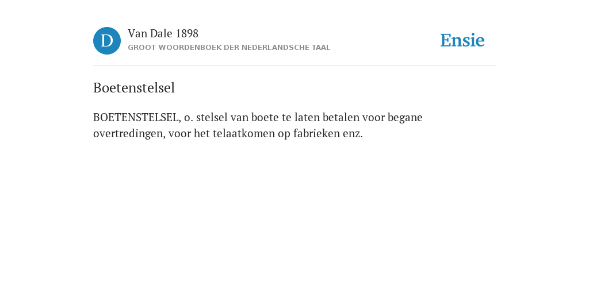Click the word begane in the definition
The width and height of the screenshot is (589, 294).
coord(405,118)
